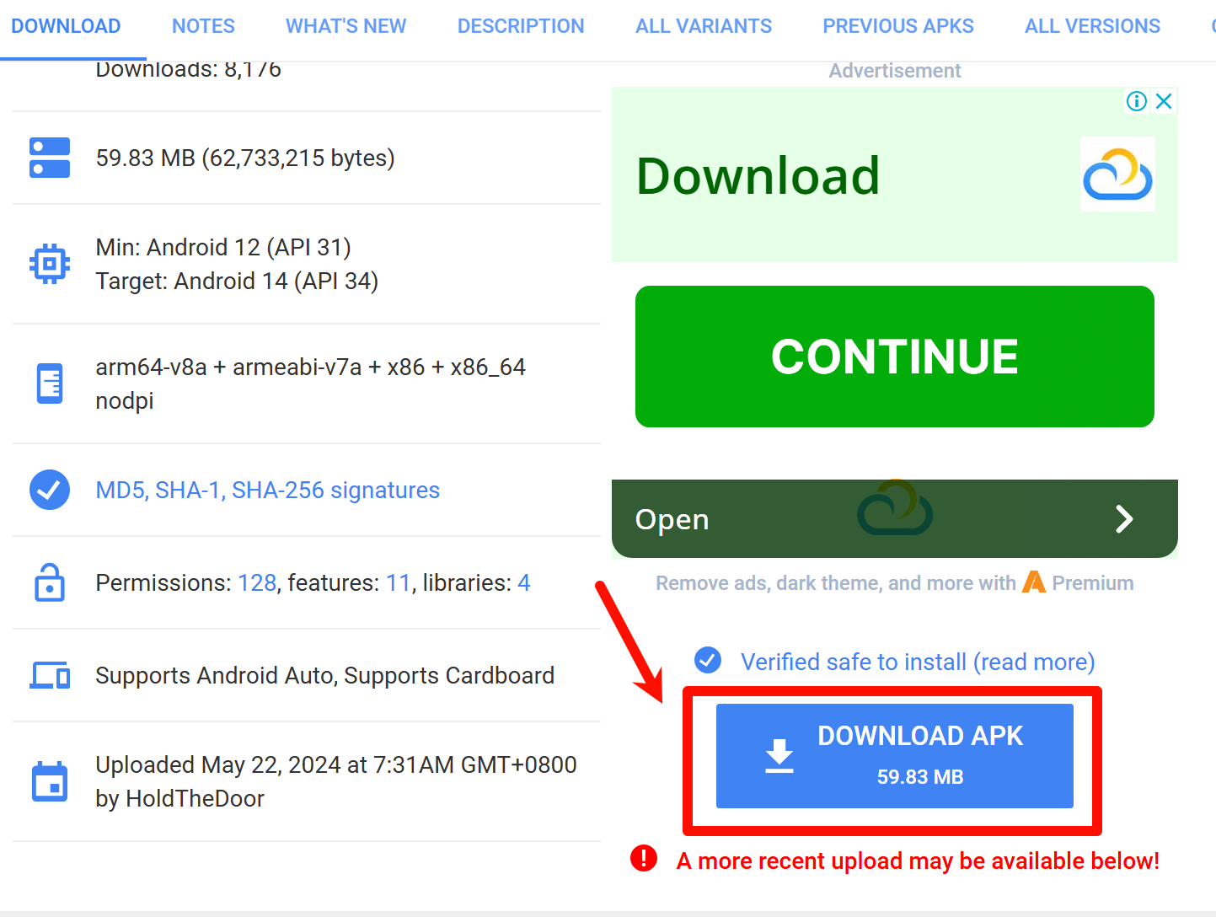Screen dimensions: 1216x917
Task: Click the processor chip Android version icon
Action: pyautogui.click(x=50, y=264)
